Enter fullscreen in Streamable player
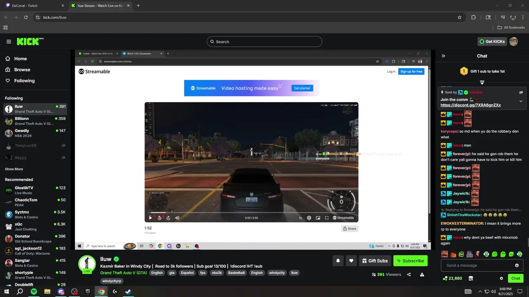Image resolution: width=529 pixels, height=297 pixels. click(327, 218)
